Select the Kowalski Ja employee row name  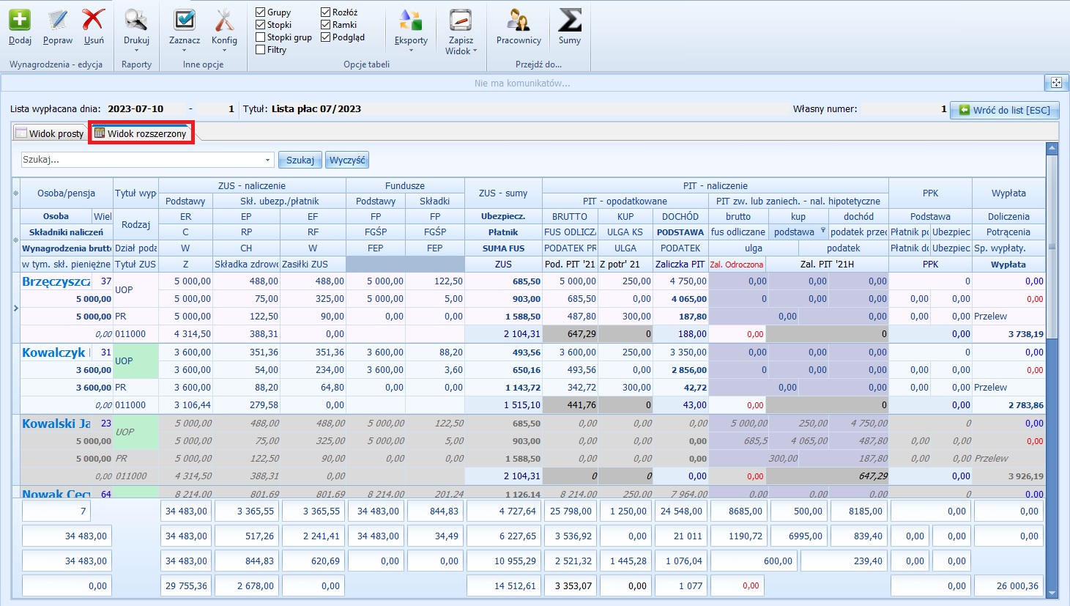tap(56, 424)
